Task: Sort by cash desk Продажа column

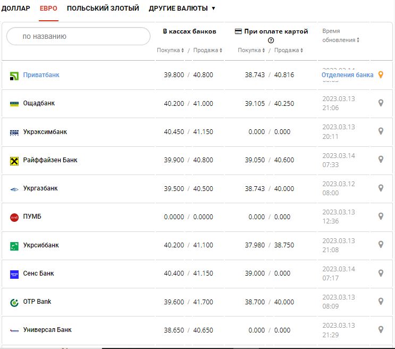Action: pos(207,51)
